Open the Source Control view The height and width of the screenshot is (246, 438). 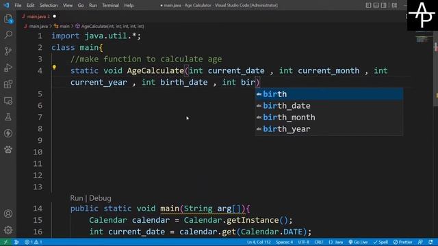(8, 51)
